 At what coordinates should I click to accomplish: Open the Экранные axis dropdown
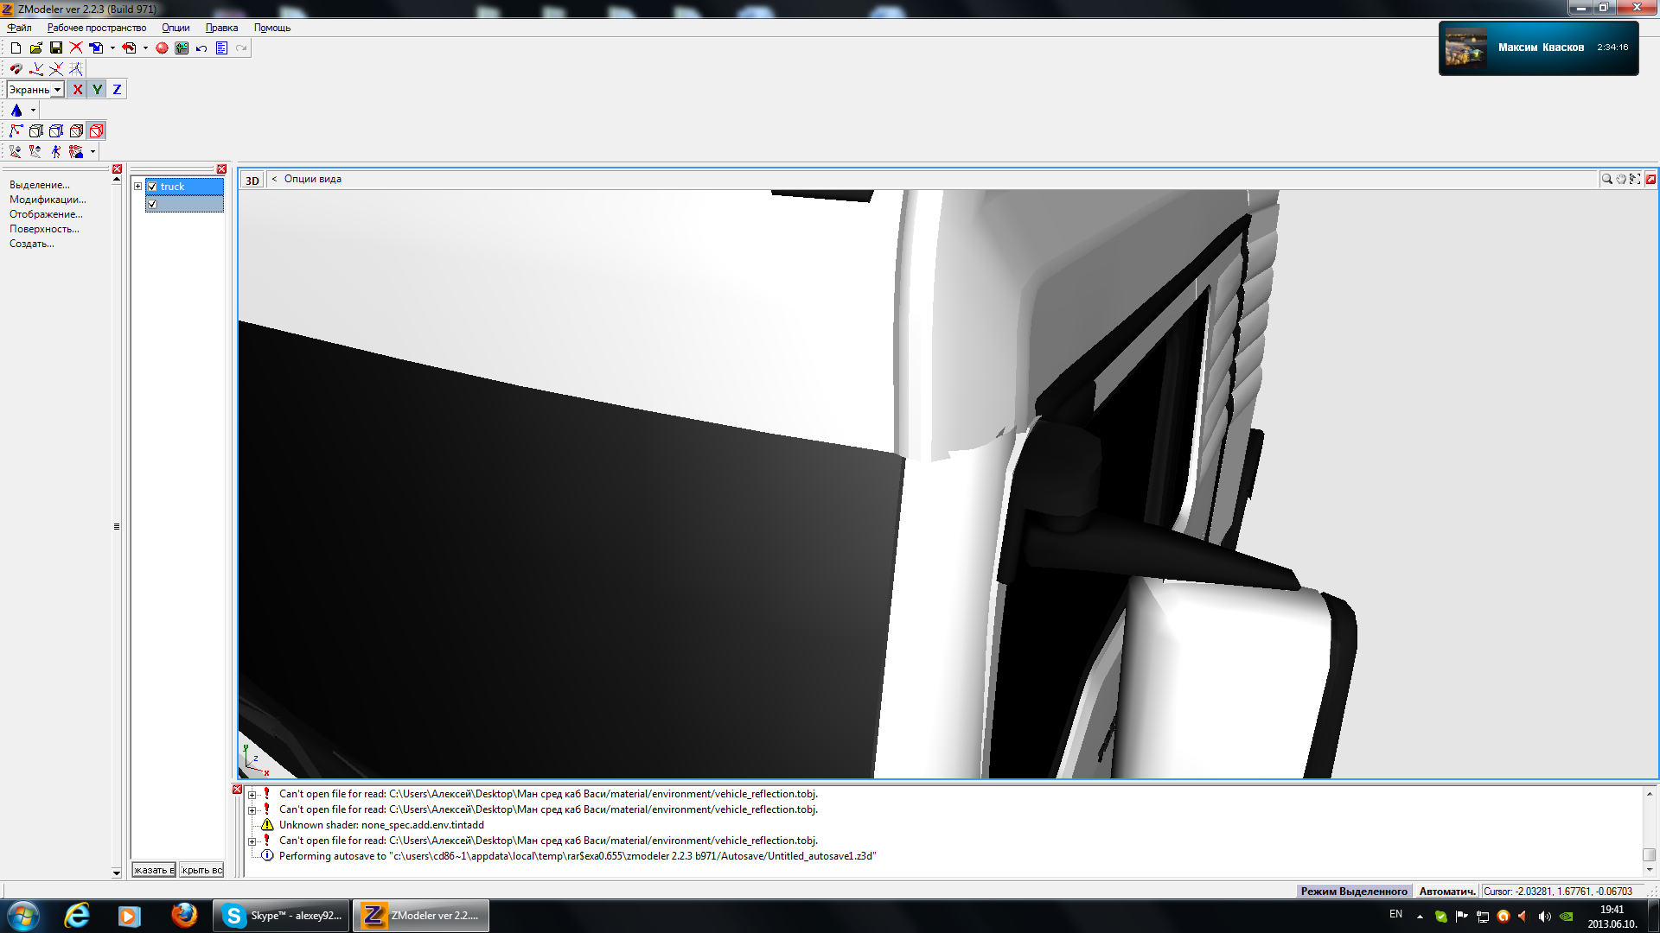tap(57, 90)
